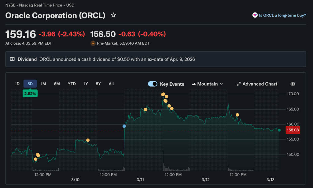313x188 pixels.
Task: Open the 'Is ORCL a long-term buy?' link
Action: pos(282,15)
